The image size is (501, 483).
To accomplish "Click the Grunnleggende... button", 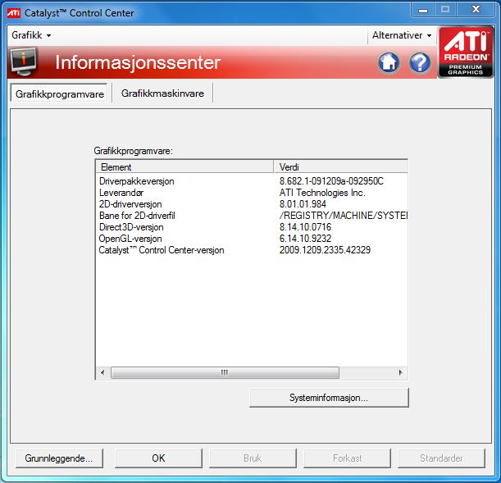I will click(x=59, y=458).
